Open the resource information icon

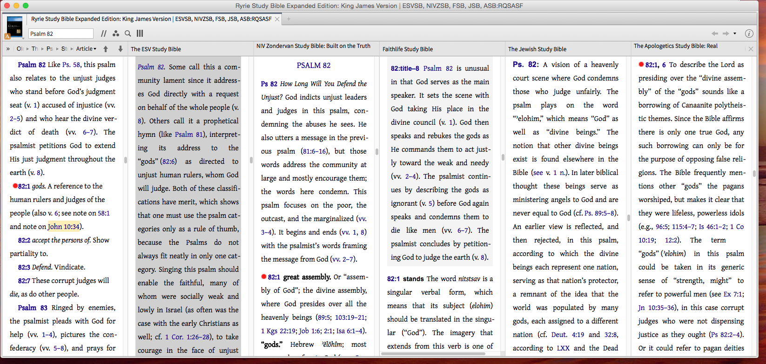749,34
